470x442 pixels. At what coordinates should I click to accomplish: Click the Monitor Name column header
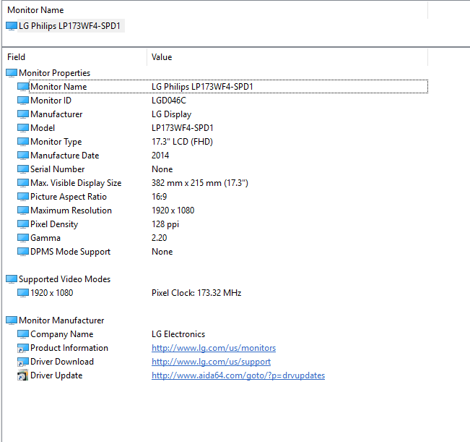[x=35, y=10]
